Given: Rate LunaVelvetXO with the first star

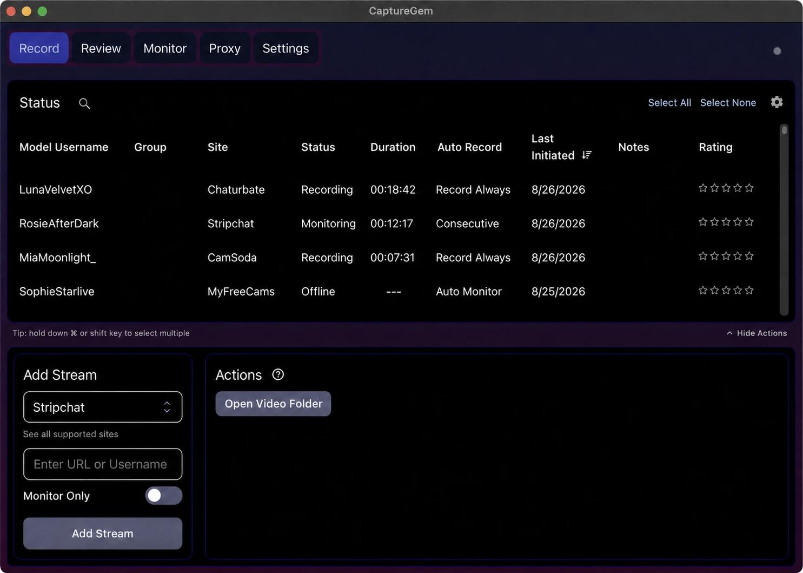Looking at the screenshot, I should [x=703, y=188].
